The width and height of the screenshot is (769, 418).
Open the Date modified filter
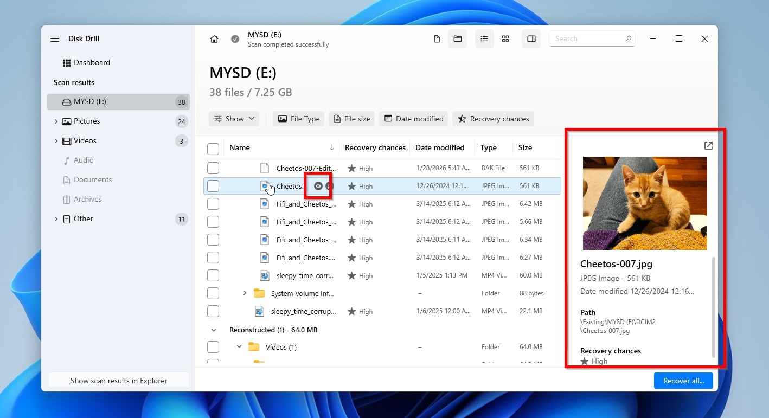click(x=413, y=119)
